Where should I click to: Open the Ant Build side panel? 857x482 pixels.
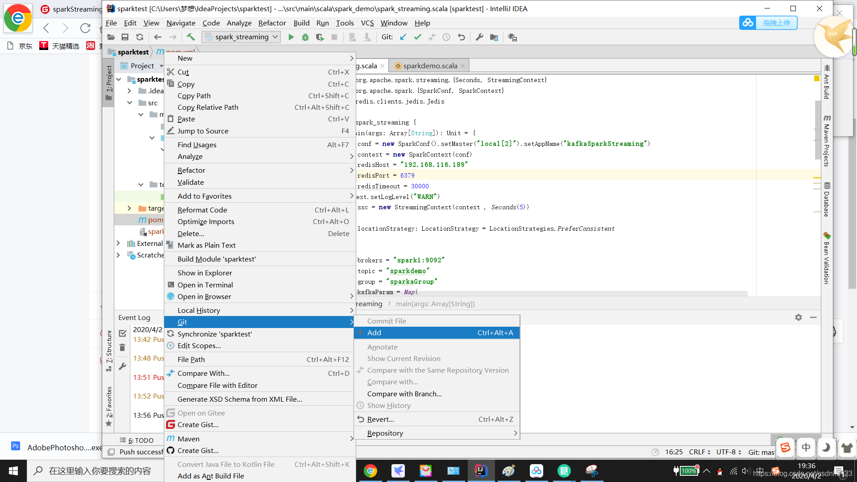tap(827, 81)
